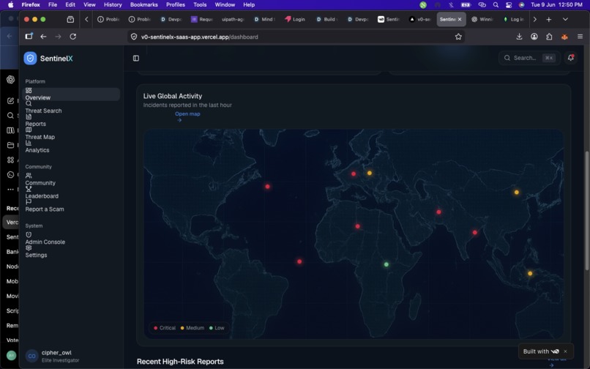Viewport: 590px width, 369px height.
Task: Close the active Sentinel tab
Action: pos(460,19)
